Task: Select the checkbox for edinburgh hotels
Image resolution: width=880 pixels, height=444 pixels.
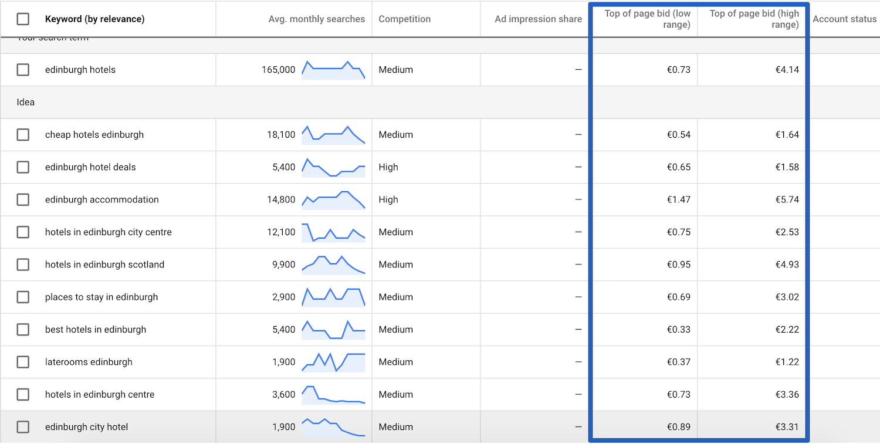Action: click(23, 70)
